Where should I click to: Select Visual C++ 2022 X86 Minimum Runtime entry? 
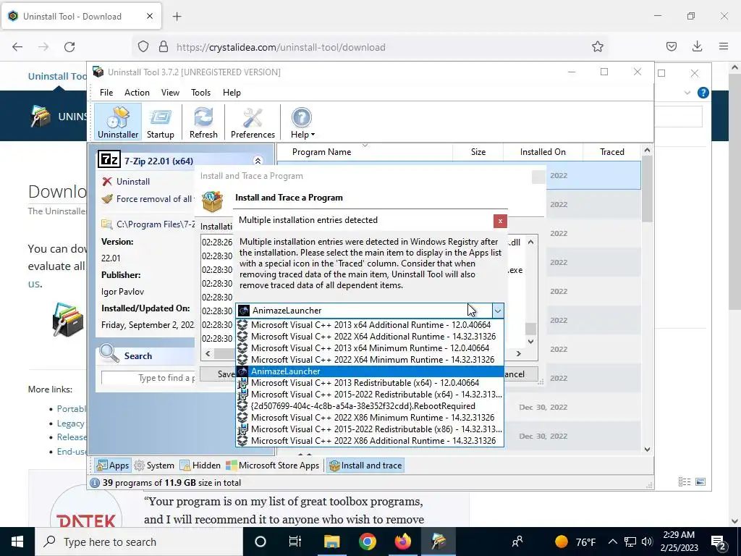(370, 418)
